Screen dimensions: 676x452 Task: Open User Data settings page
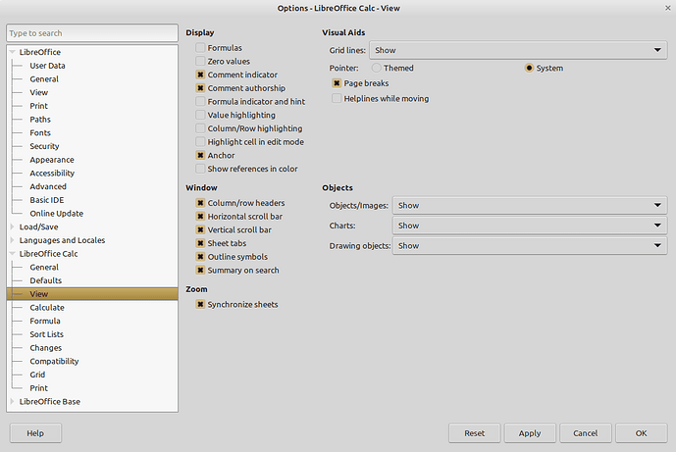tap(47, 66)
